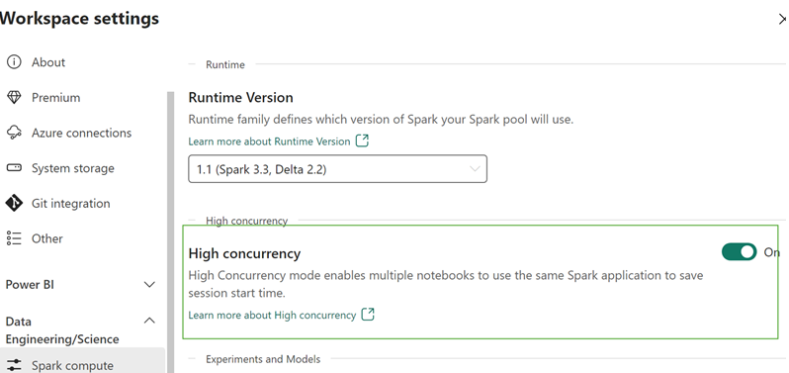Turn off the High concurrency toggle
Viewport: 789px width, 373px height.
pyautogui.click(x=739, y=251)
